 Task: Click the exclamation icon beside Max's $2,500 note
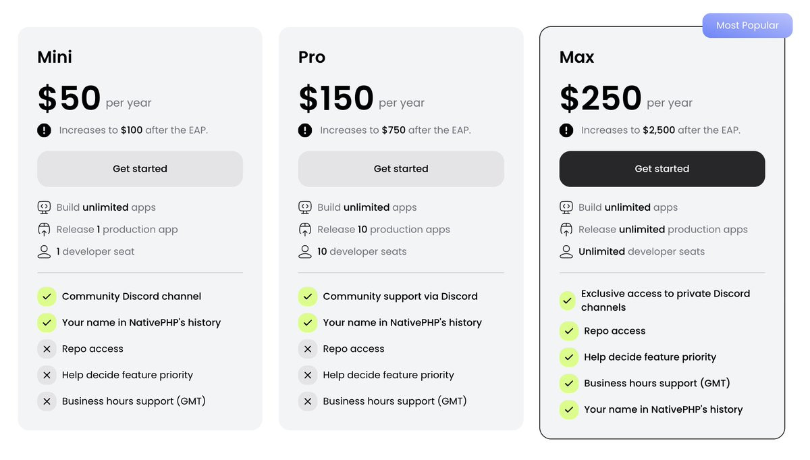(566, 130)
